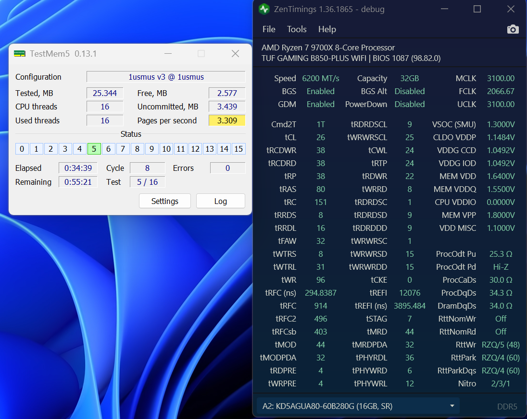Click the dropdown arrow of module selector

click(452, 406)
